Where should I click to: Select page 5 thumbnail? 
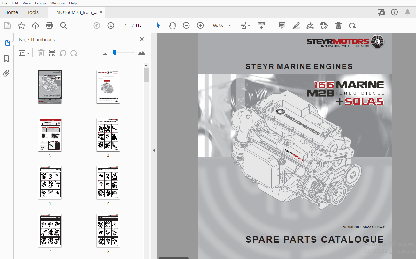pos(50,182)
